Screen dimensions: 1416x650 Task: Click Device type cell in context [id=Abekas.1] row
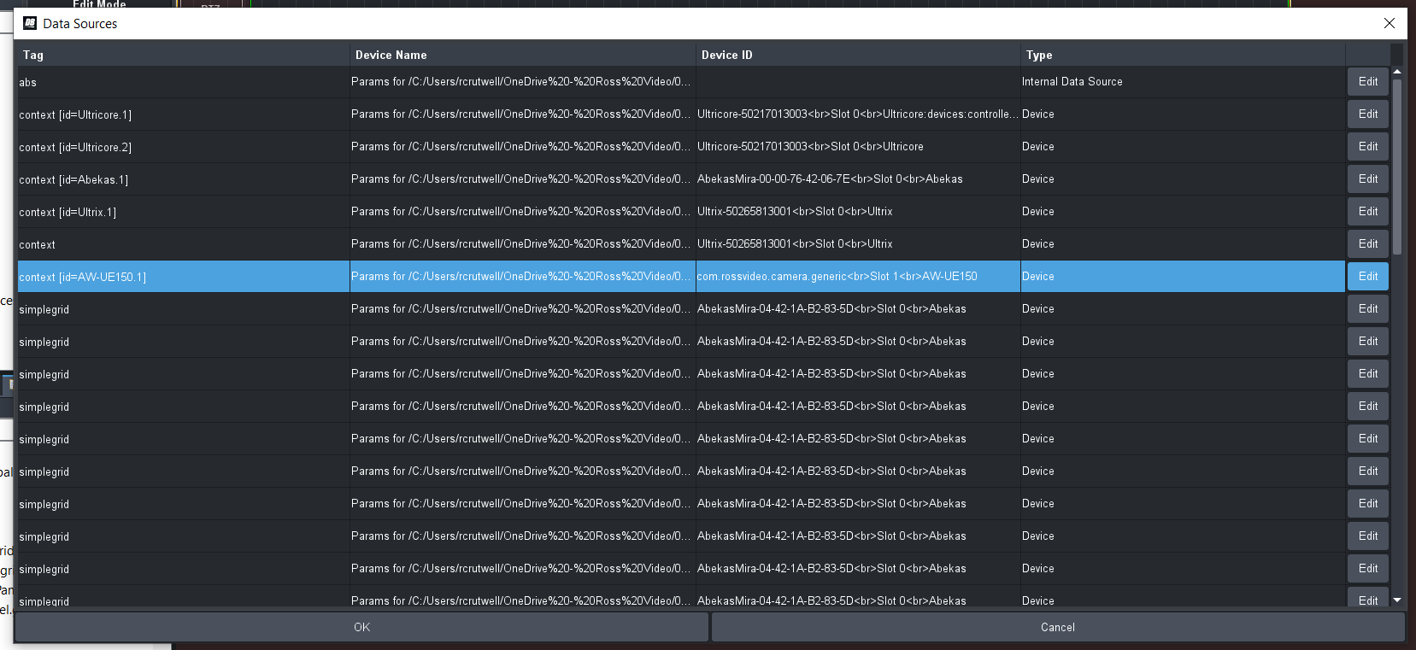click(1183, 179)
